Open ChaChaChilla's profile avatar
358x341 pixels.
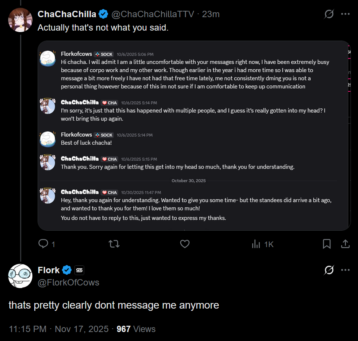20,20
